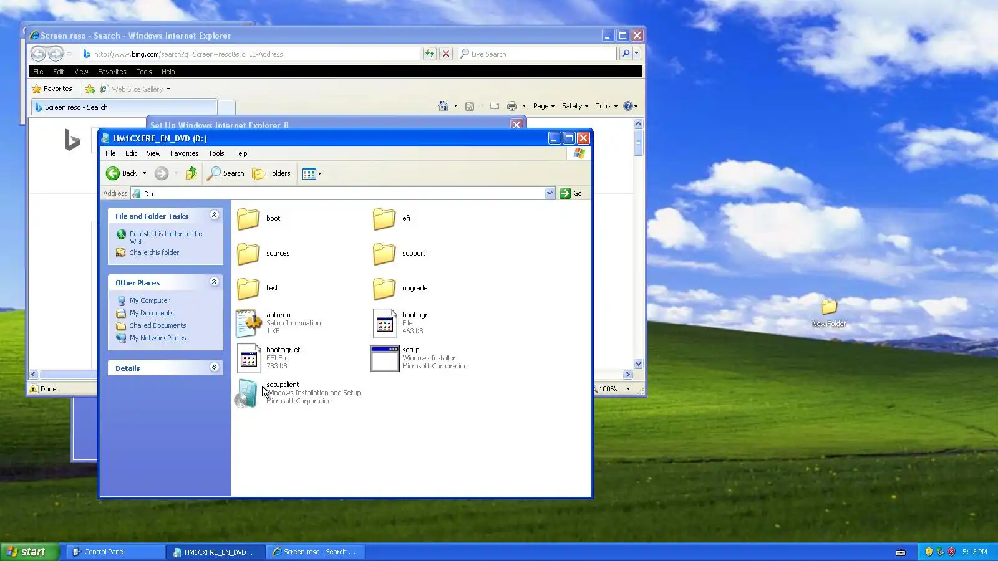Click the taskbar clock showing 5:13 PM
The width and height of the screenshot is (998, 561).
click(x=975, y=552)
